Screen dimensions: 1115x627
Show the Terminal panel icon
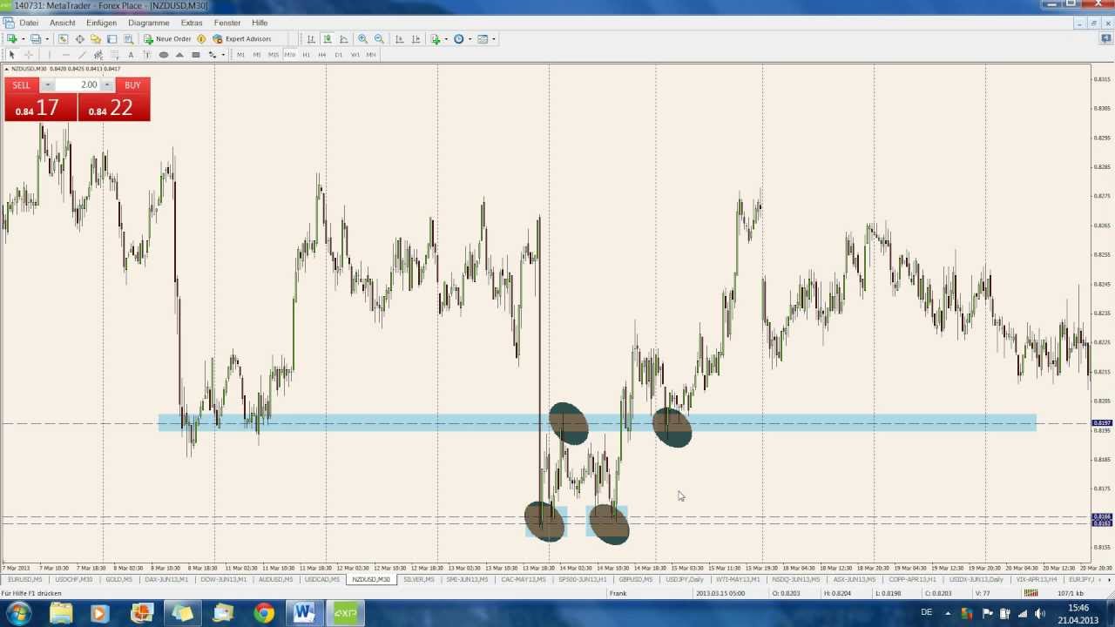tap(111, 39)
